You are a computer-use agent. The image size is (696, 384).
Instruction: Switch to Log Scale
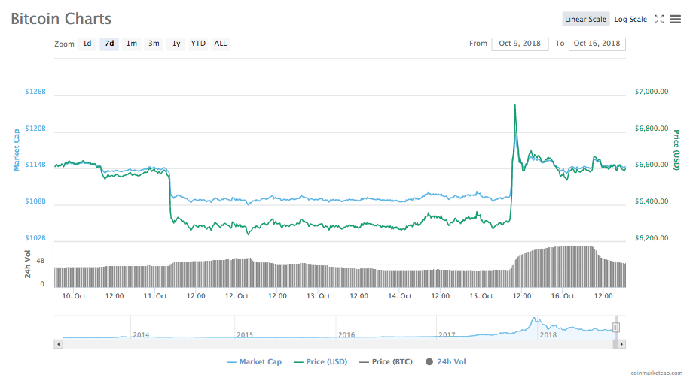(630, 19)
